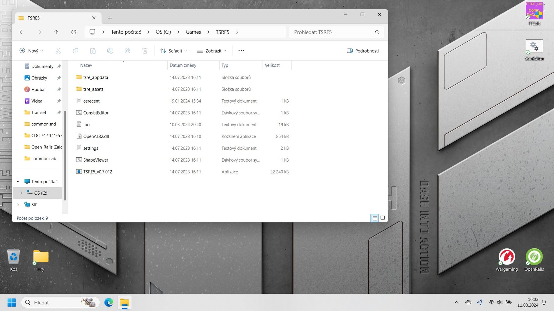Open the Seřadit sort dropdown
This screenshot has height=311, width=554.
173,51
